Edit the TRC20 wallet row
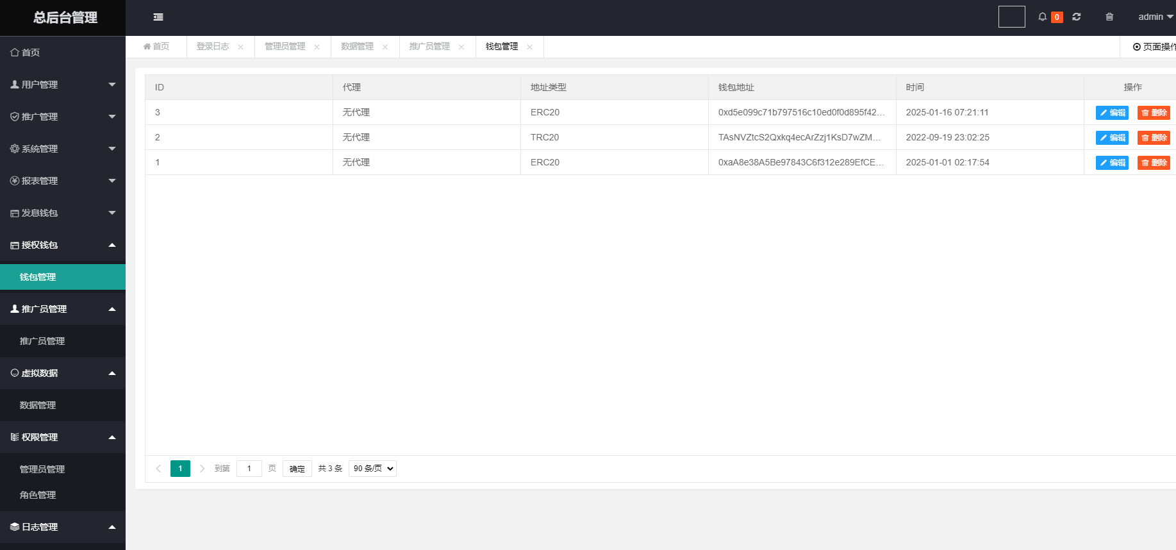1176x550 pixels. tap(1112, 138)
